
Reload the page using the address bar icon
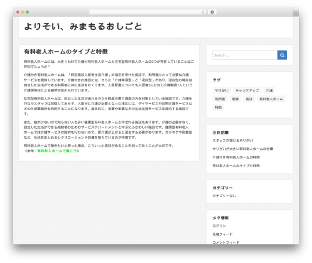pyautogui.click(x=203, y=12)
